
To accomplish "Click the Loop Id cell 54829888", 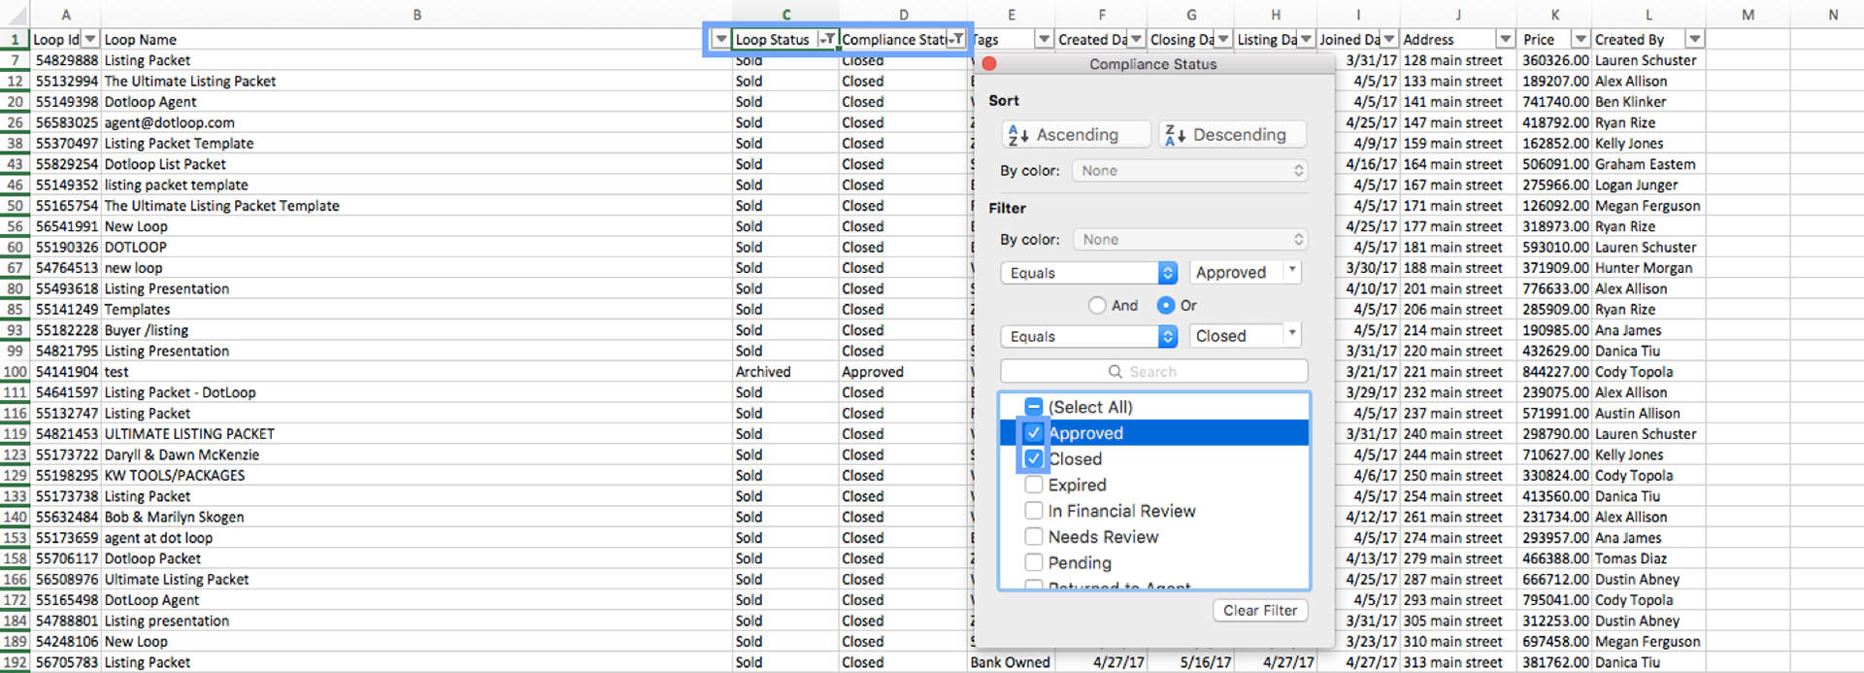I will click(x=66, y=60).
